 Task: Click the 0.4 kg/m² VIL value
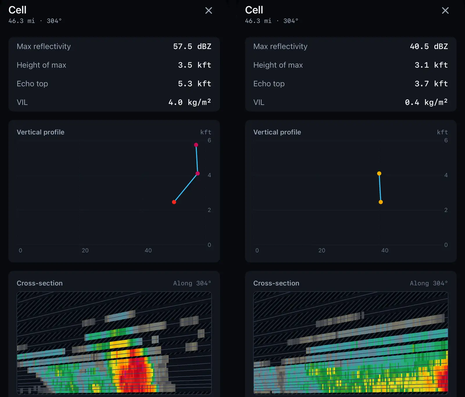tap(426, 102)
